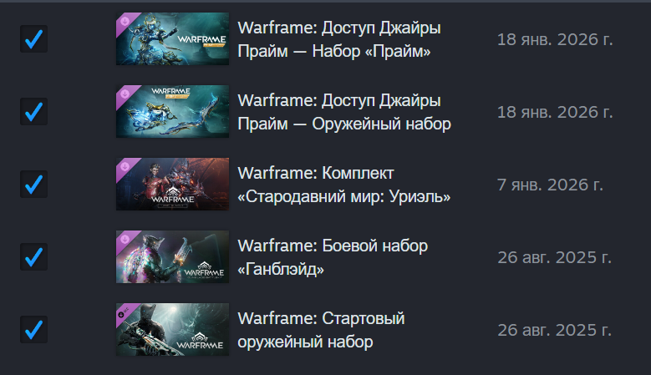The height and width of the screenshot is (375, 651).
Task: Open the Джайры Прайм Набор «Прайм» thumbnail
Action: (172, 38)
